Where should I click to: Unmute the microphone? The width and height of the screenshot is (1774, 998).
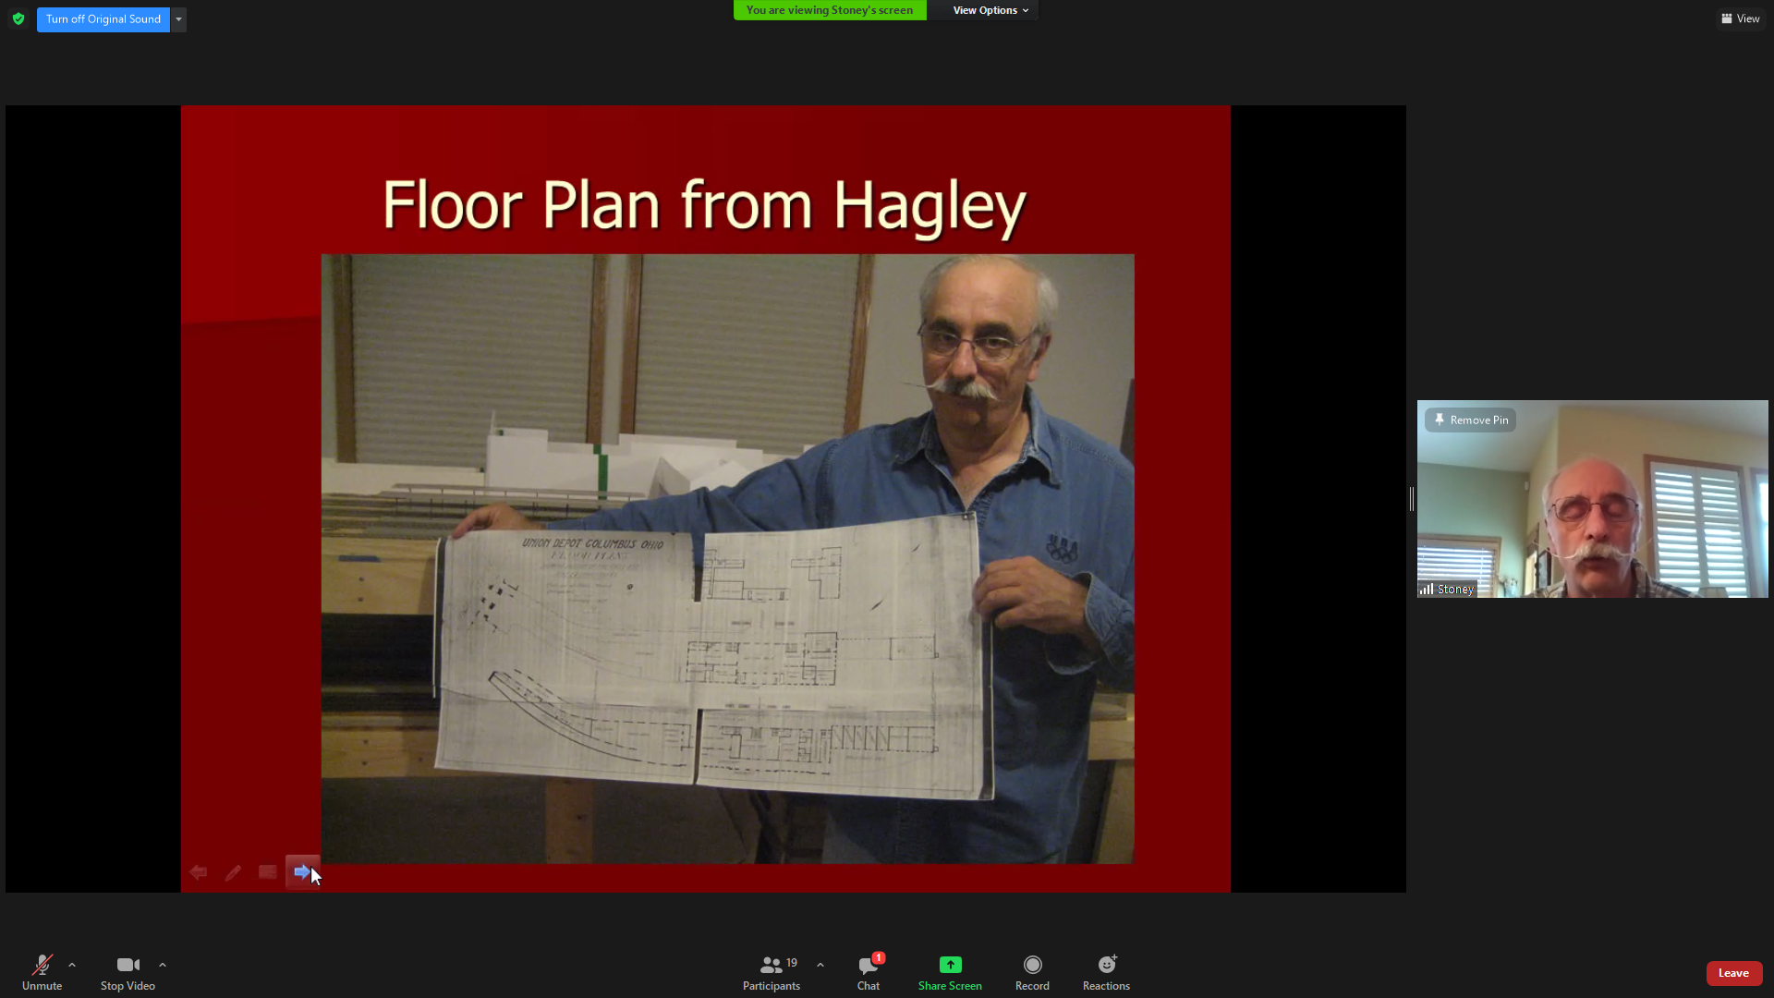[x=42, y=972]
